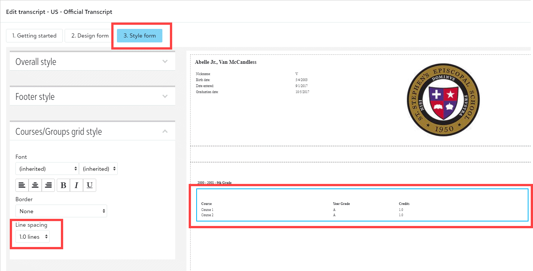The height and width of the screenshot is (271, 533).
Task: Toggle italic formatting for grid font
Action: tap(76, 185)
